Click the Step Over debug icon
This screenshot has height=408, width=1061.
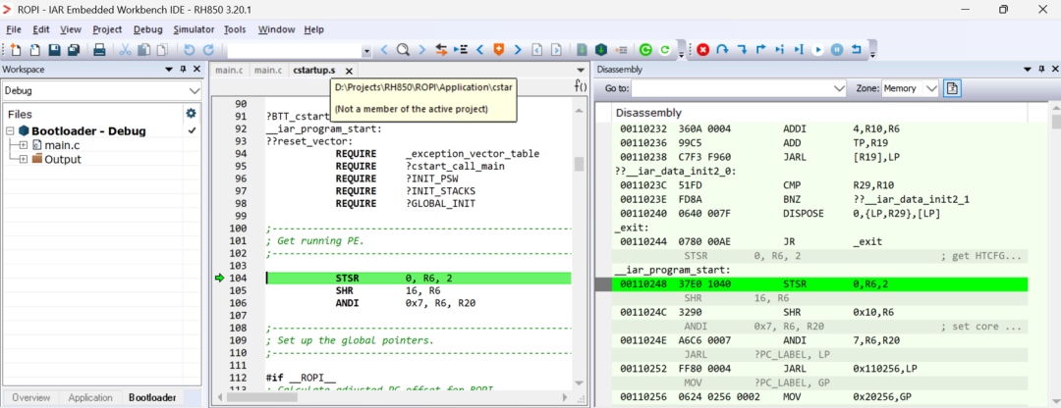point(722,50)
